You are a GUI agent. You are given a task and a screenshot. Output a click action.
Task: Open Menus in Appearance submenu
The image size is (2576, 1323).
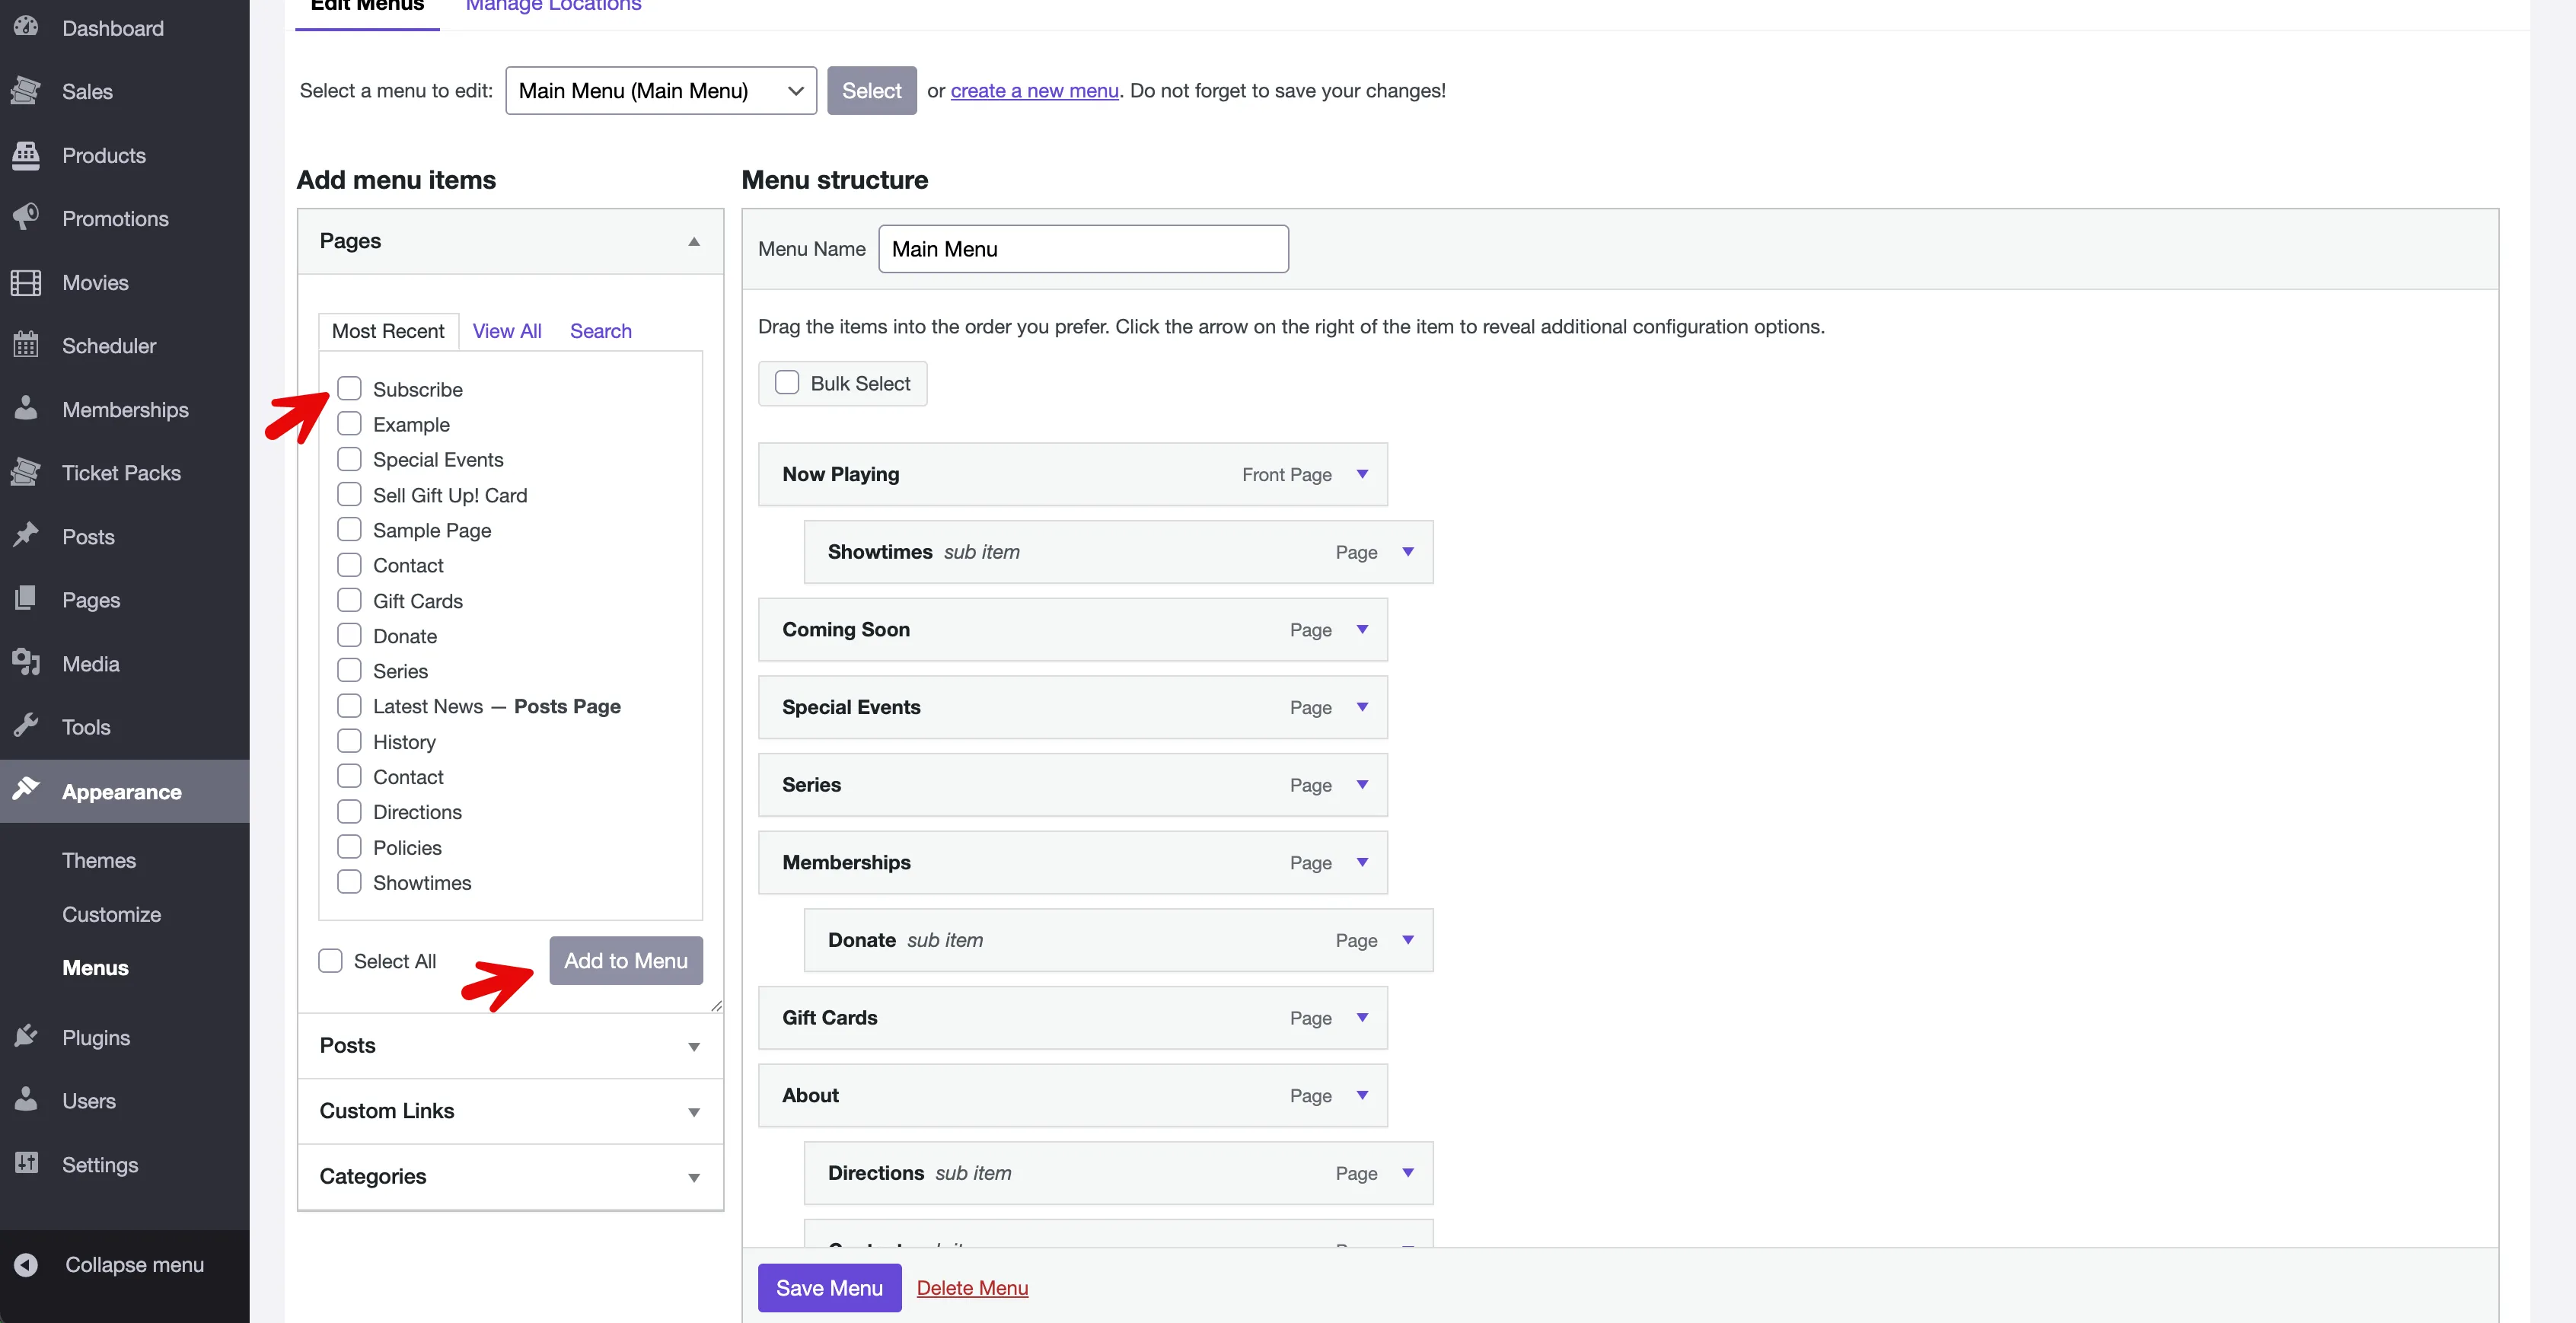point(95,968)
